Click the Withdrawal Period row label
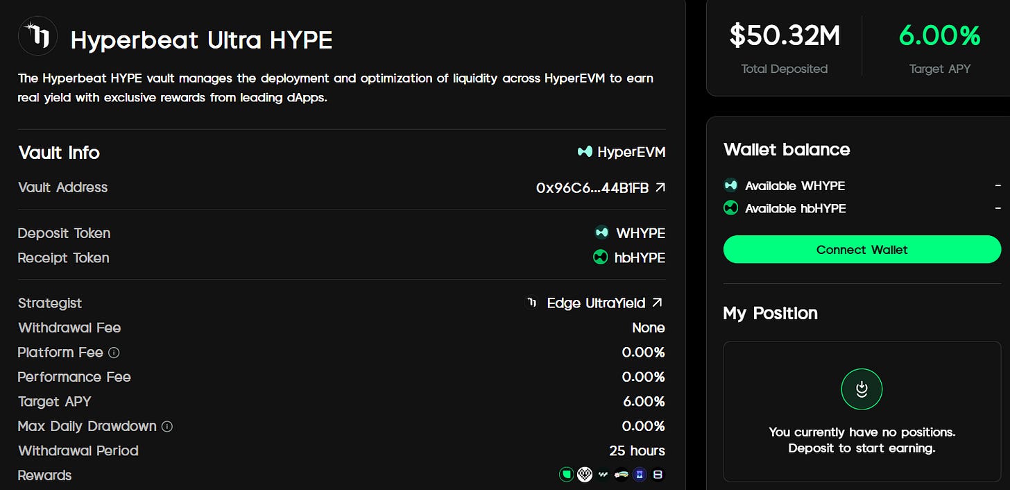1010x490 pixels. 78,451
